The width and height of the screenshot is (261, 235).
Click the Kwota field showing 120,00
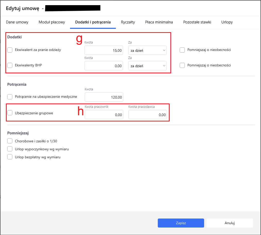click(x=104, y=97)
